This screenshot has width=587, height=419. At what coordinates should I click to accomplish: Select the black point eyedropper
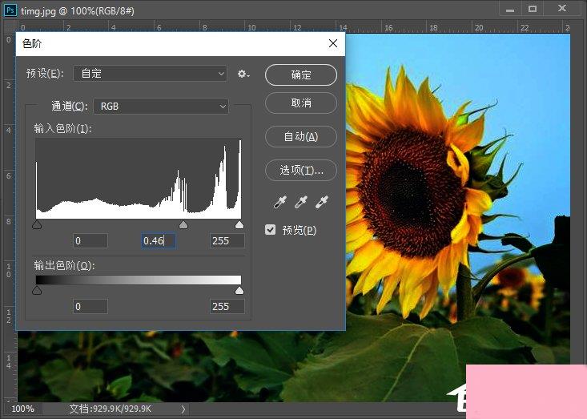point(280,202)
